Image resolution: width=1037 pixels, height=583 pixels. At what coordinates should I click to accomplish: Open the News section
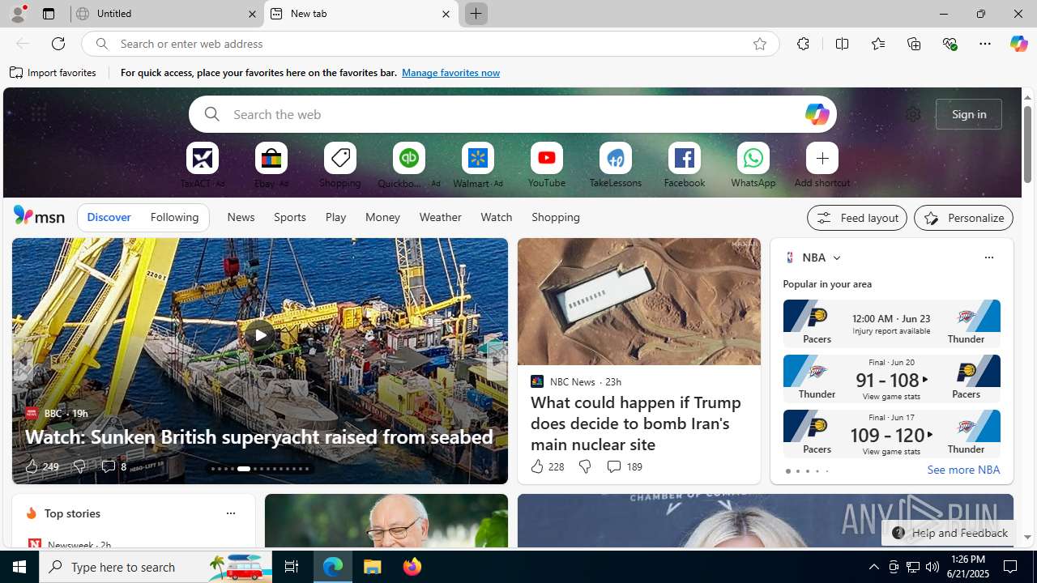[241, 217]
